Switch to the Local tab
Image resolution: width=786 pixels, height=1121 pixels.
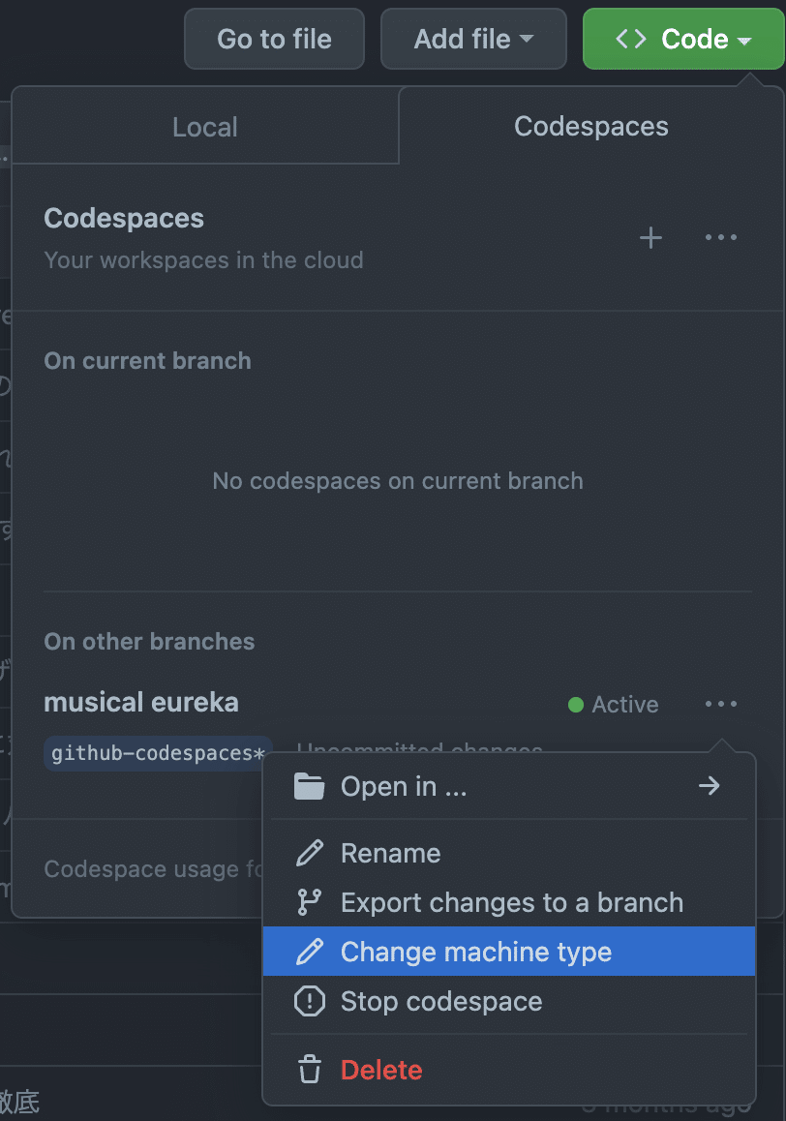pos(205,127)
